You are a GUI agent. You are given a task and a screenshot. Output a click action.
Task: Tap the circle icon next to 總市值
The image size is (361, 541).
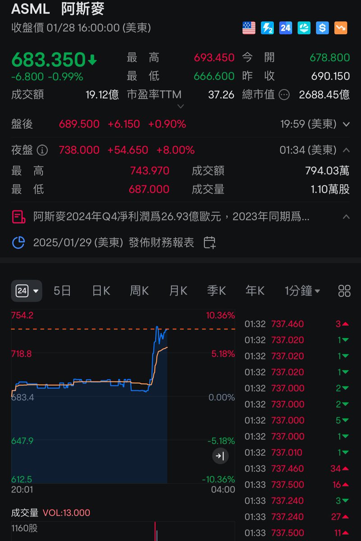coord(284,95)
